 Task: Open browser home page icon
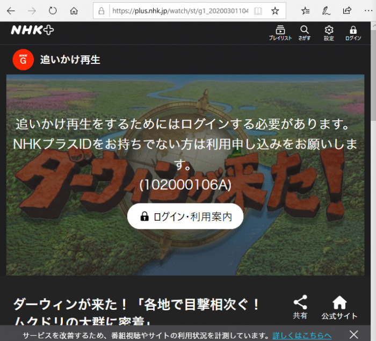click(x=74, y=11)
